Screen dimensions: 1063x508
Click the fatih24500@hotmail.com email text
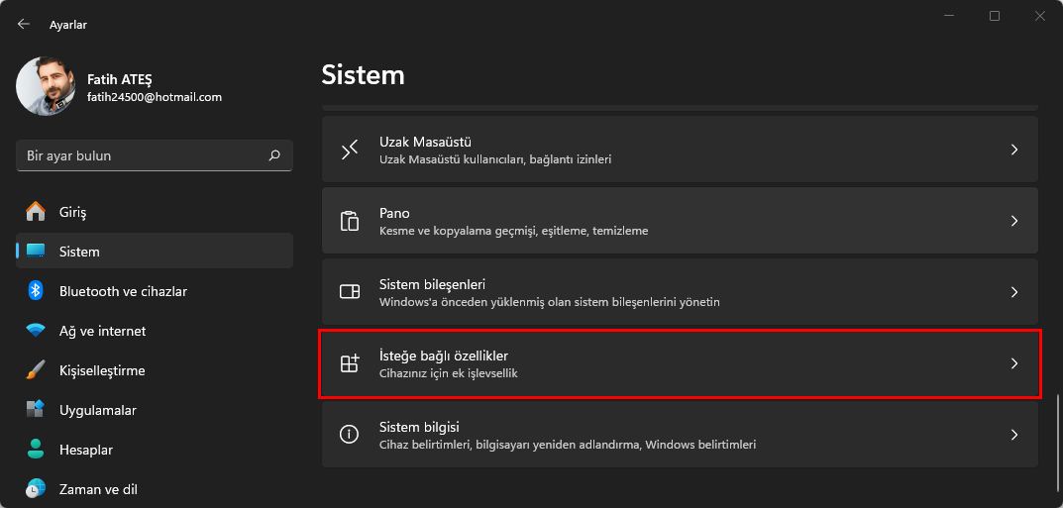pyautogui.click(x=155, y=97)
